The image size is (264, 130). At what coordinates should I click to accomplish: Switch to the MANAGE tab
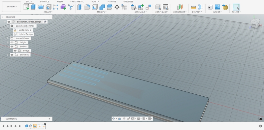[x=112, y=2]
